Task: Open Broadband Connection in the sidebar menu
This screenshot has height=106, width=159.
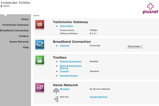Action: pyautogui.click(x=14, y=30)
